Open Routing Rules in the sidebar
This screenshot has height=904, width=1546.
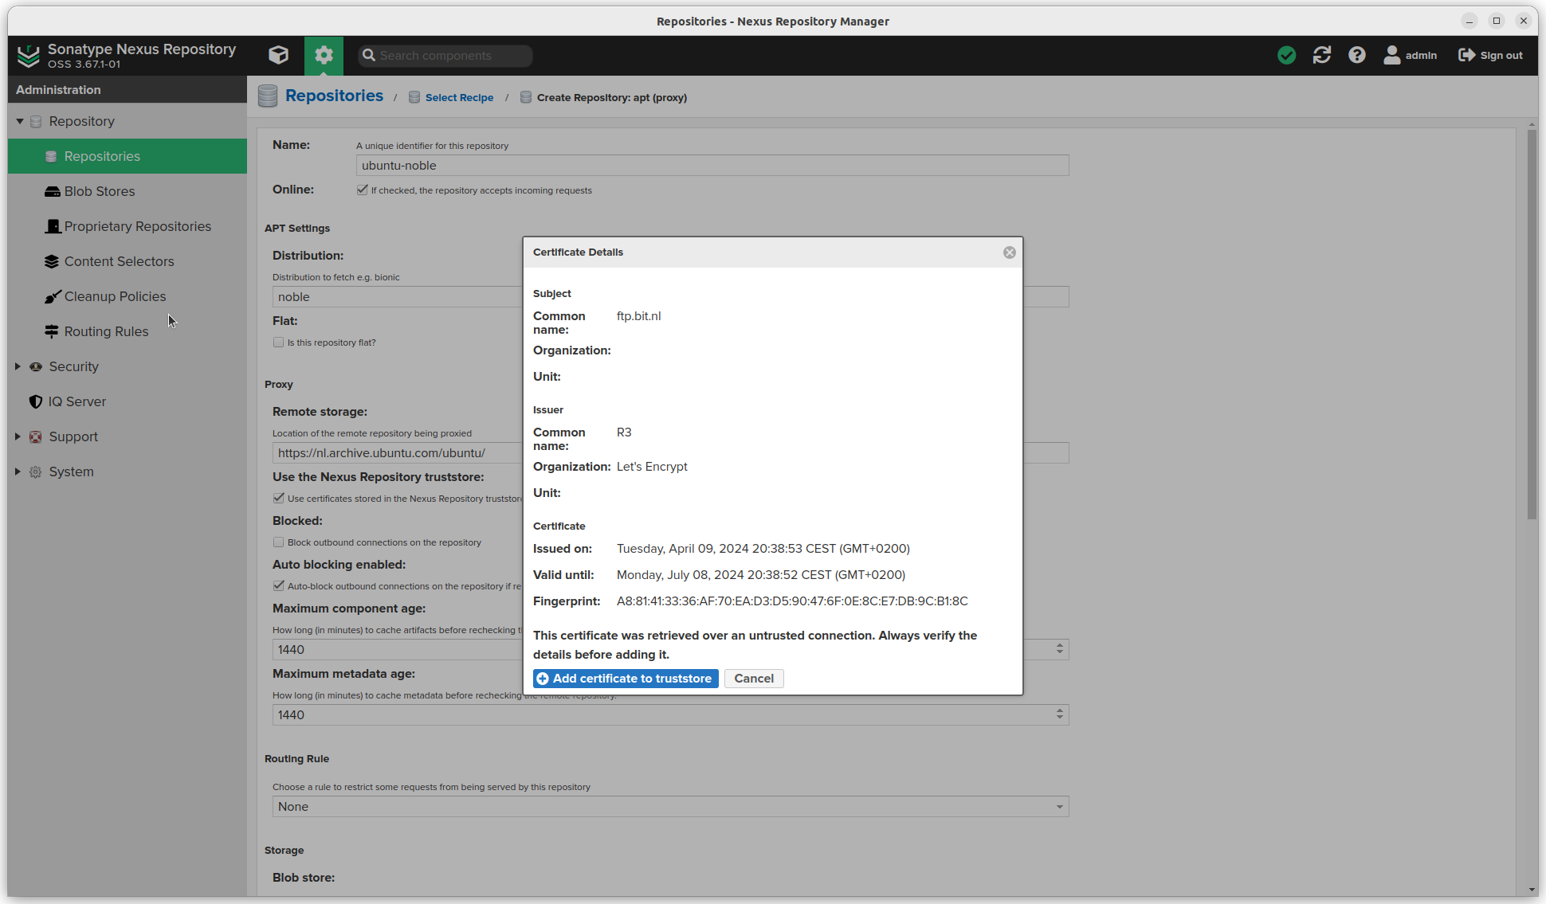tap(128, 331)
